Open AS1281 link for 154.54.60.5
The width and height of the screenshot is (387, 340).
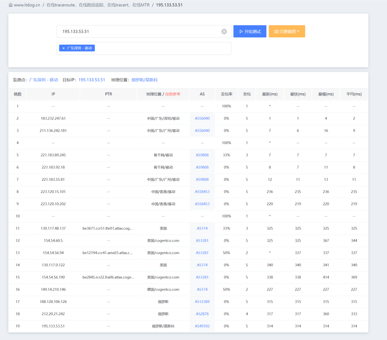202,241
